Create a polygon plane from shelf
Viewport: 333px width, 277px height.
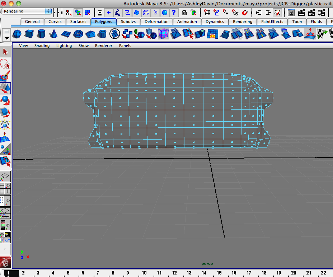(66, 34)
